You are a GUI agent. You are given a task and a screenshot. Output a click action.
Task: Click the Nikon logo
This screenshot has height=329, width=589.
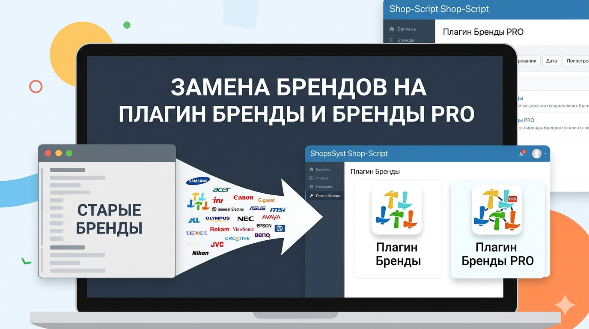(200, 253)
